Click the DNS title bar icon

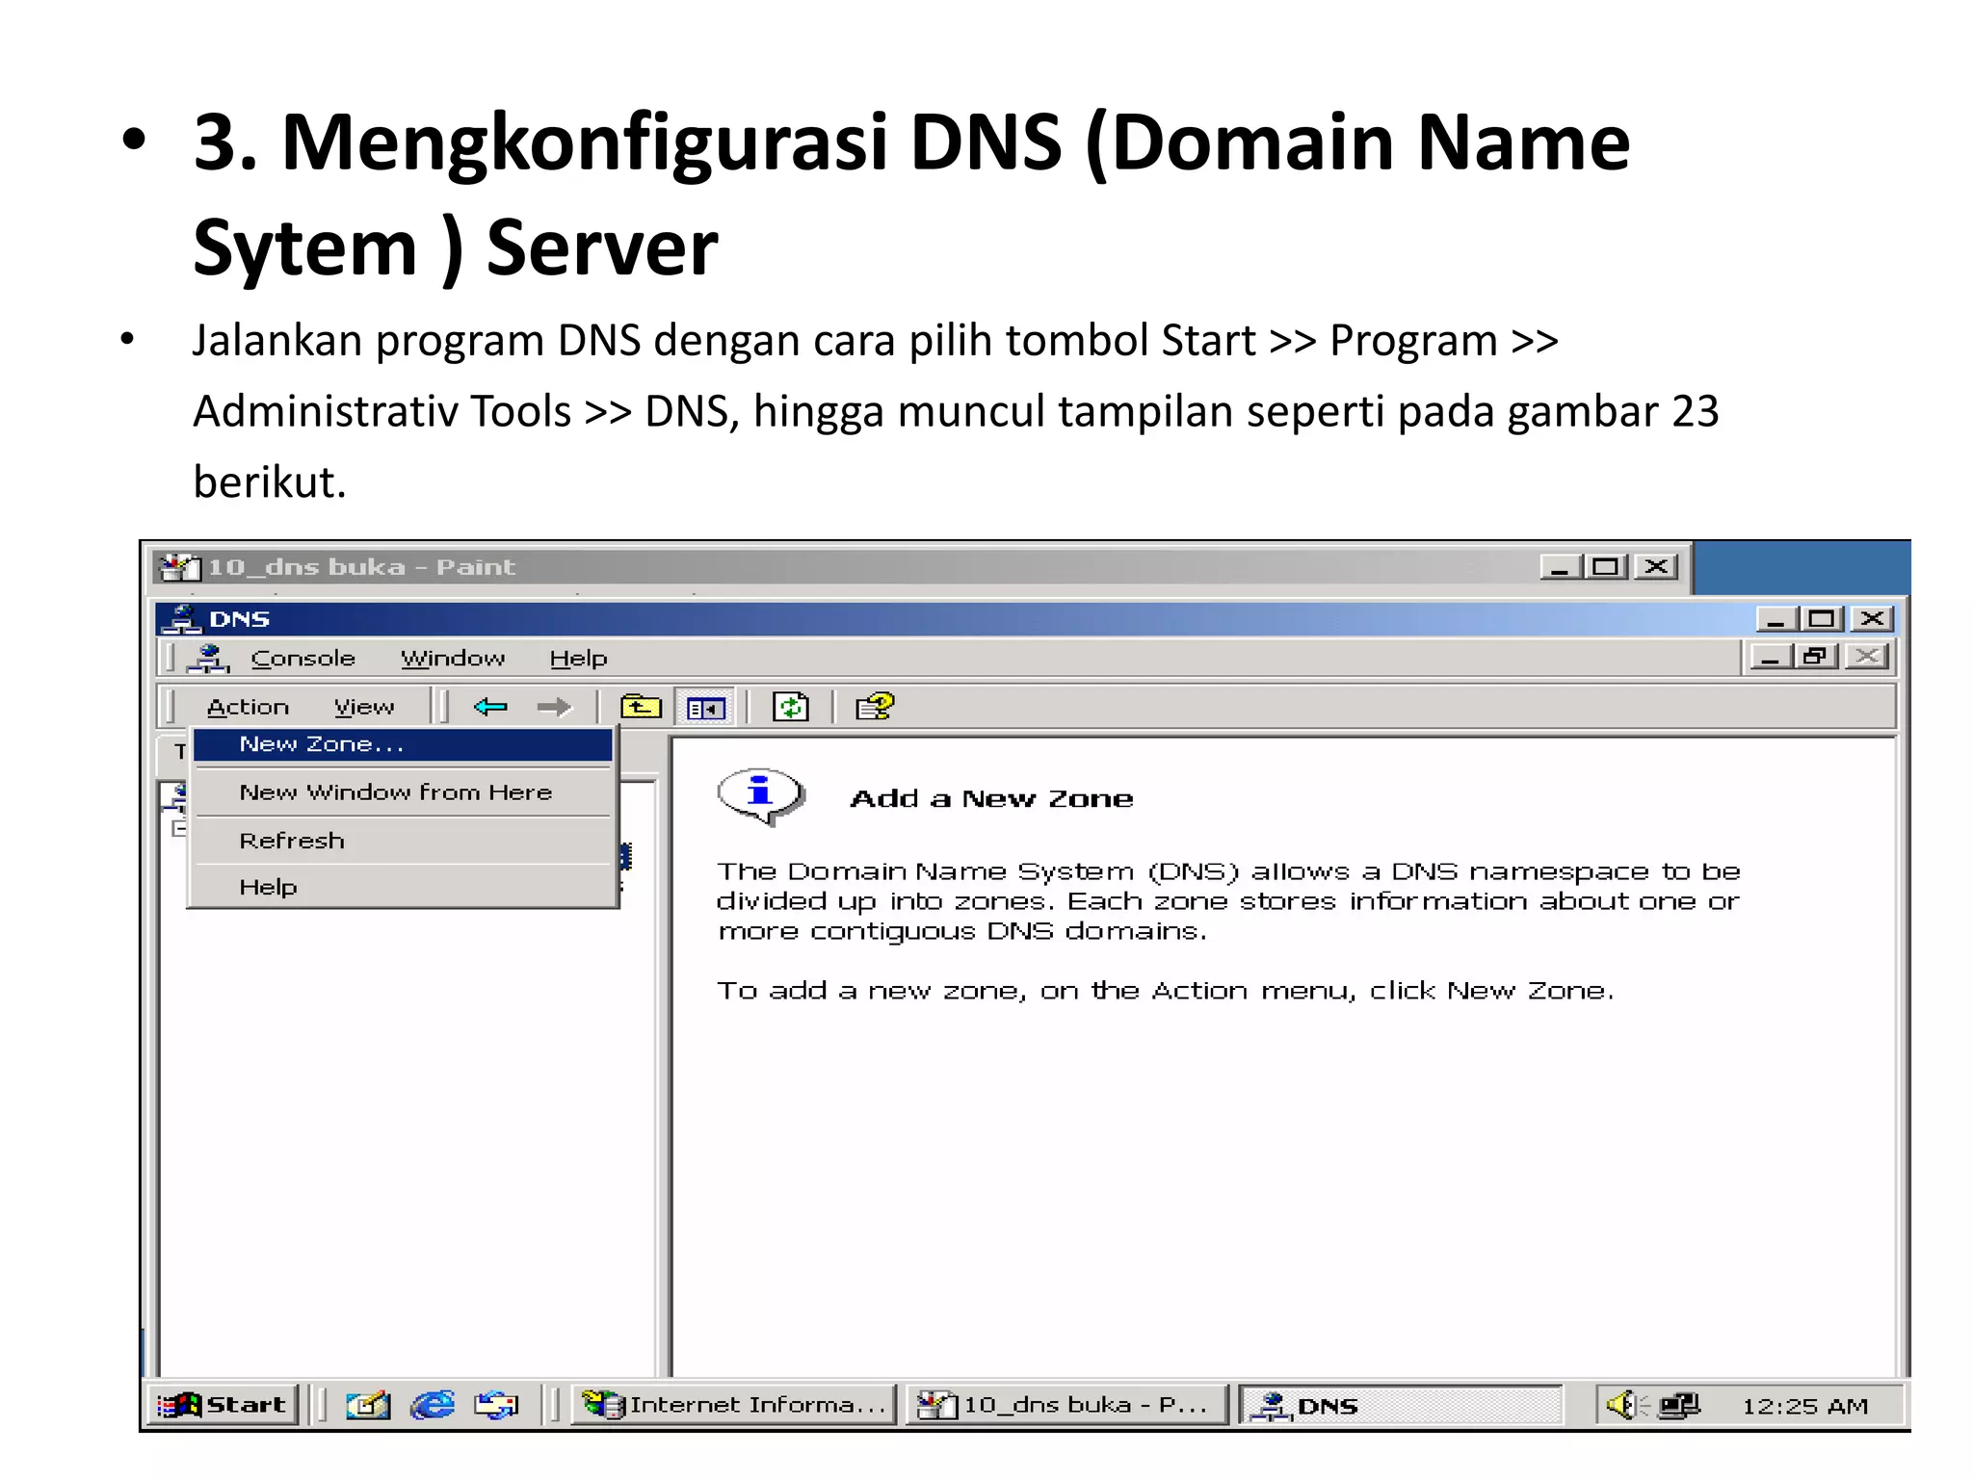point(182,619)
